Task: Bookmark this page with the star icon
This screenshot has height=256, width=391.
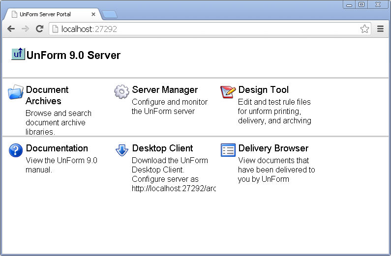Action: [364, 29]
